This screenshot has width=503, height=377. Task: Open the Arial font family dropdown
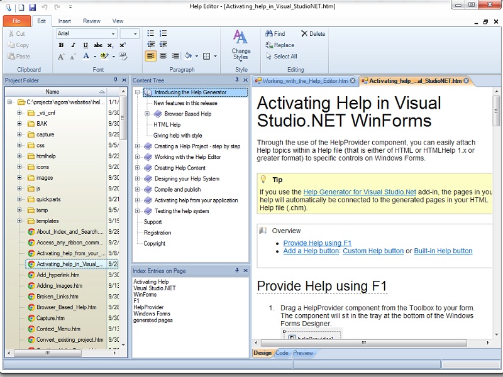[x=113, y=33]
